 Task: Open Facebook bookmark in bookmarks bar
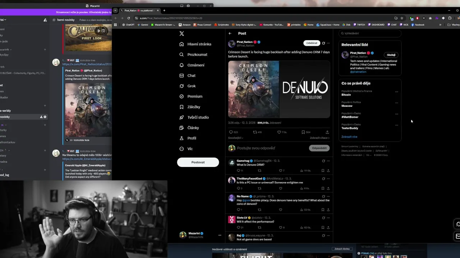coord(418,25)
